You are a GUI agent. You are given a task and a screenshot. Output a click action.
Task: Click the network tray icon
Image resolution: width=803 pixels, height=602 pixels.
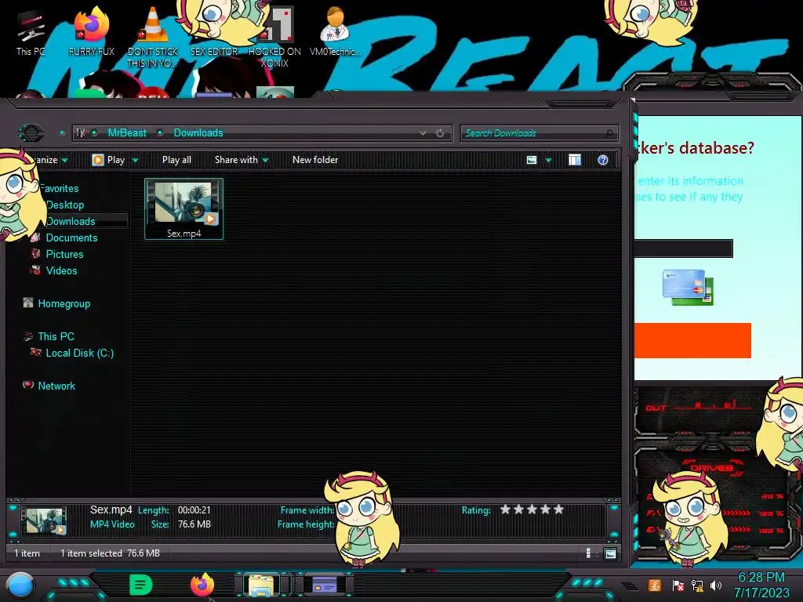[x=697, y=585]
